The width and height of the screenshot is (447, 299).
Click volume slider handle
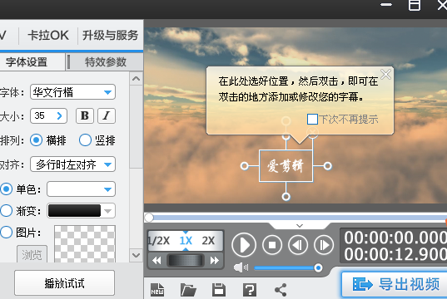318,267
